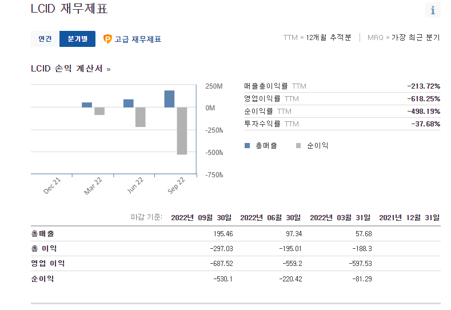Click the 순이익 table row label
The height and width of the screenshot is (310, 451).
tap(42, 279)
